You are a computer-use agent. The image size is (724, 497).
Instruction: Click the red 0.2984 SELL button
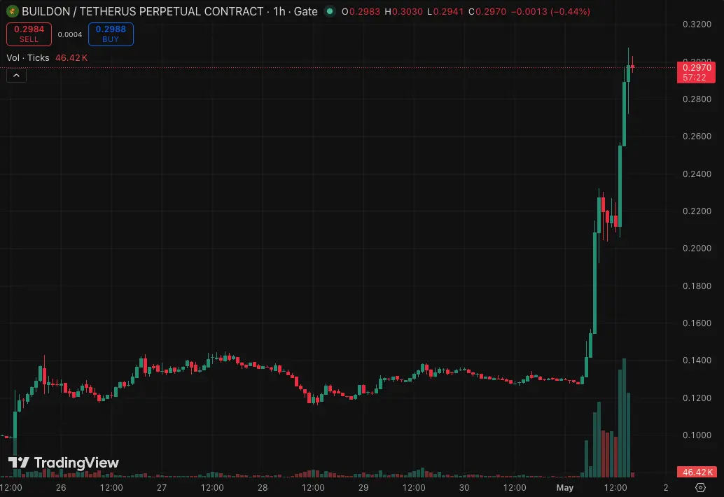point(29,34)
